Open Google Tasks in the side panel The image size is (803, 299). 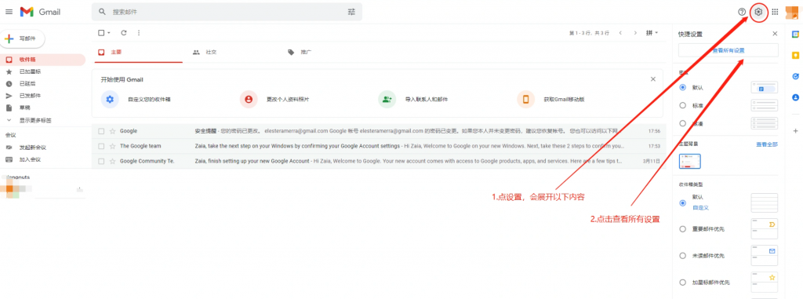[x=795, y=76]
